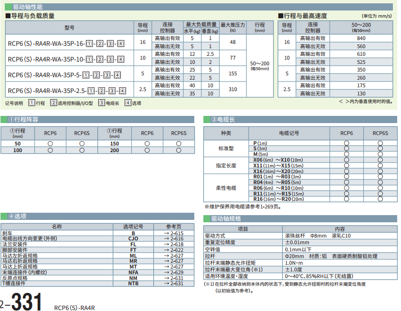Click speed value 525 in speed table

(361, 62)
